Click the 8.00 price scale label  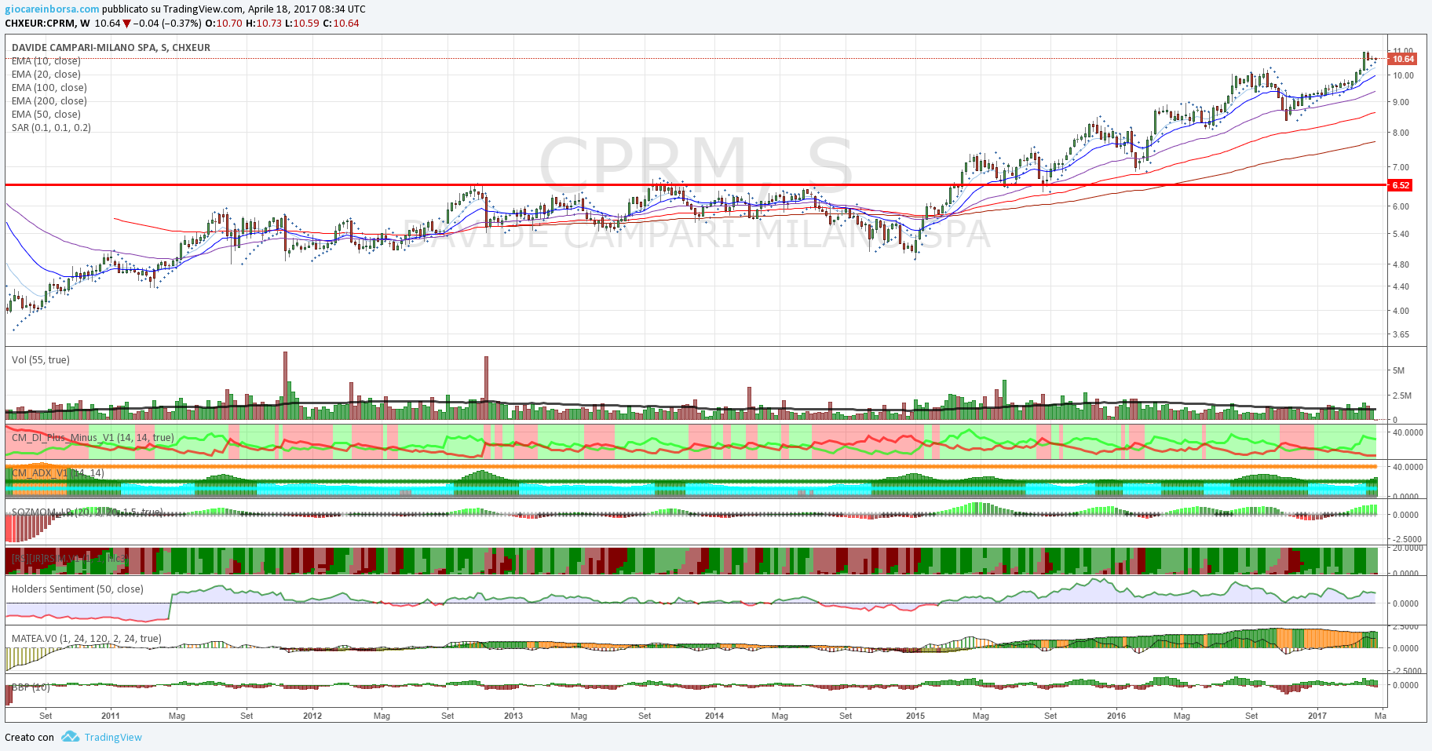pyautogui.click(x=1401, y=133)
